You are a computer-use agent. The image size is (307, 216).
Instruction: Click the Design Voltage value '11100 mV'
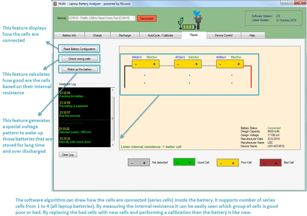[x=274, y=135]
